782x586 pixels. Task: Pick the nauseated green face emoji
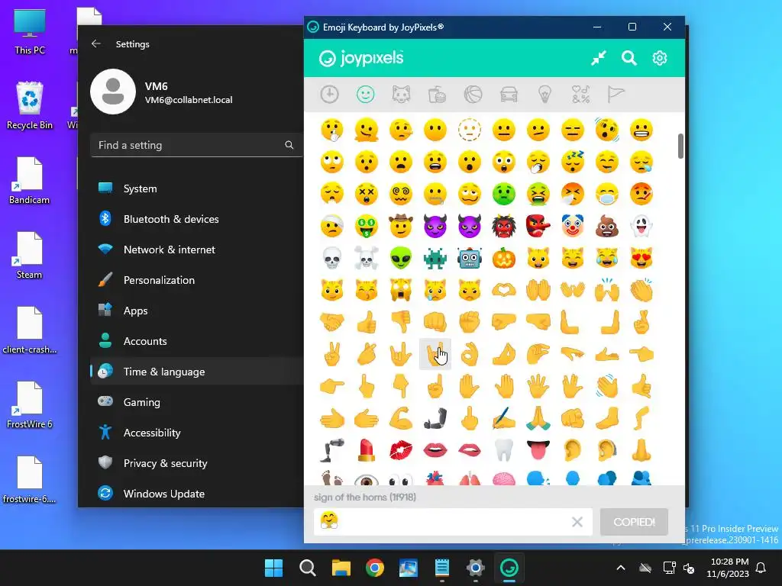coord(504,195)
